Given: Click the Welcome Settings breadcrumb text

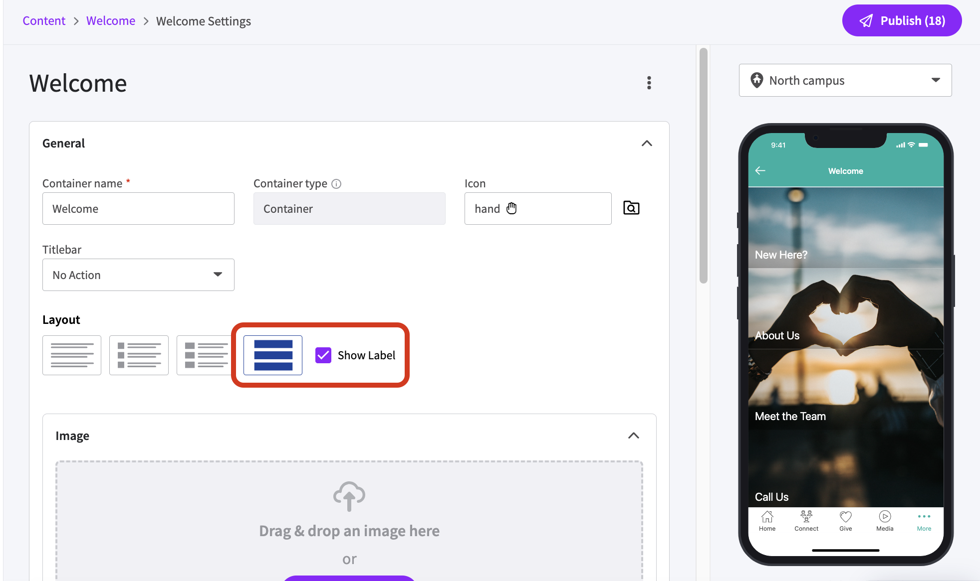Looking at the screenshot, I should coord(204,21).
